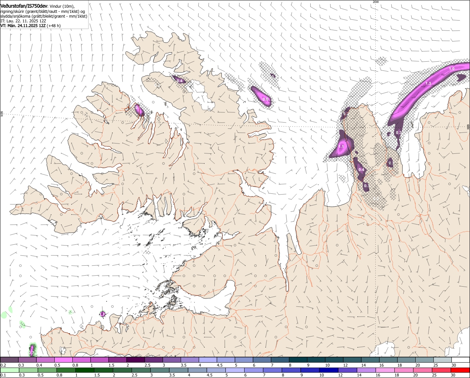Image resolution: width=470 pixels, height=378 pixels.
Task: Pick the bottom-row rain swatch starting at 0.5
Action: [47, 370]
